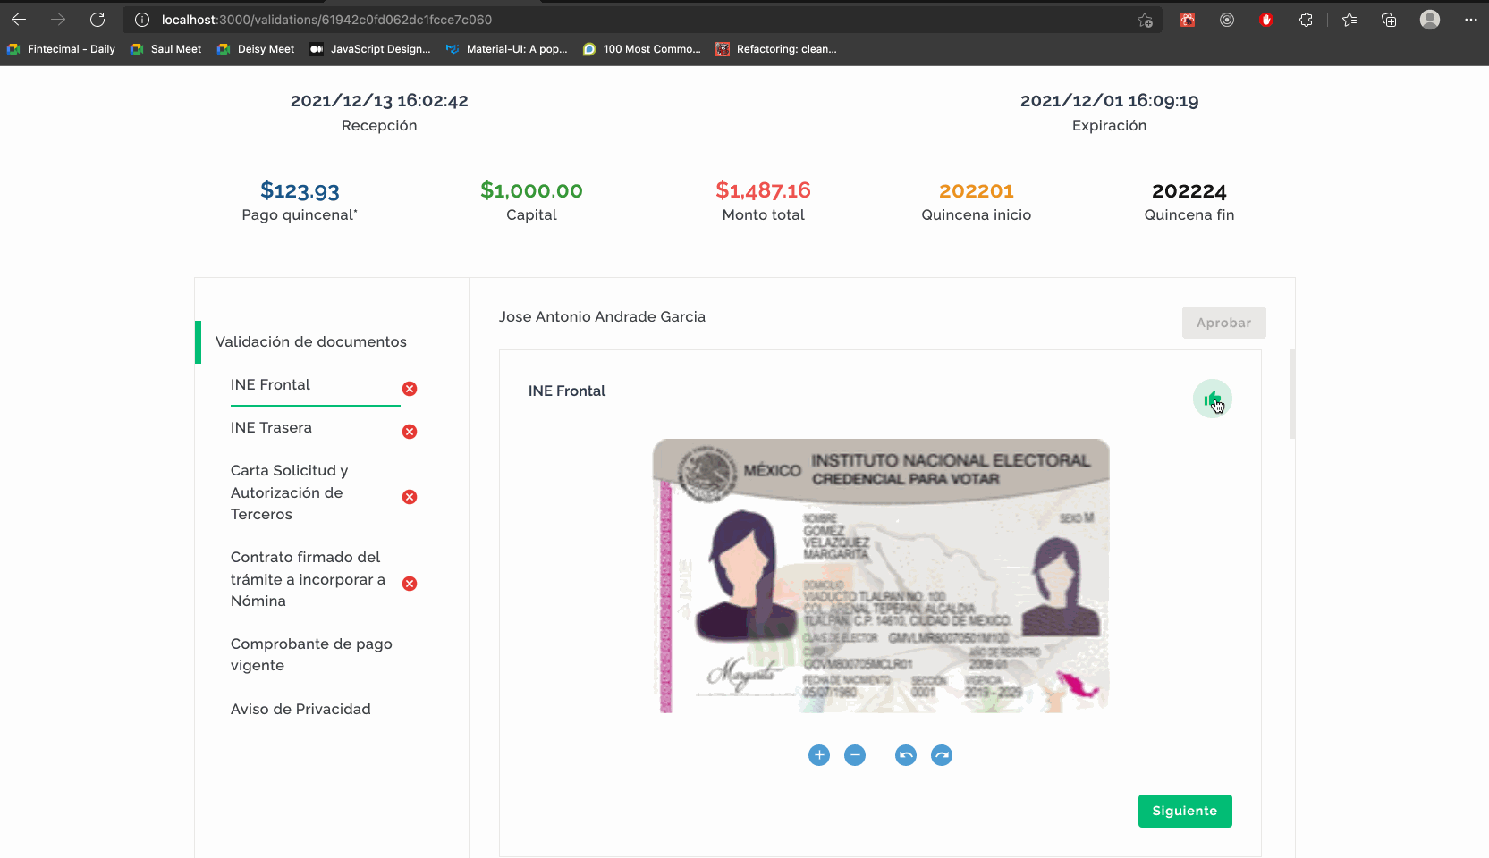Screen dimensions: 1489x858
Task: Open Carta Solicitud y Autorización de Terceros
Action: click(289, 492)
